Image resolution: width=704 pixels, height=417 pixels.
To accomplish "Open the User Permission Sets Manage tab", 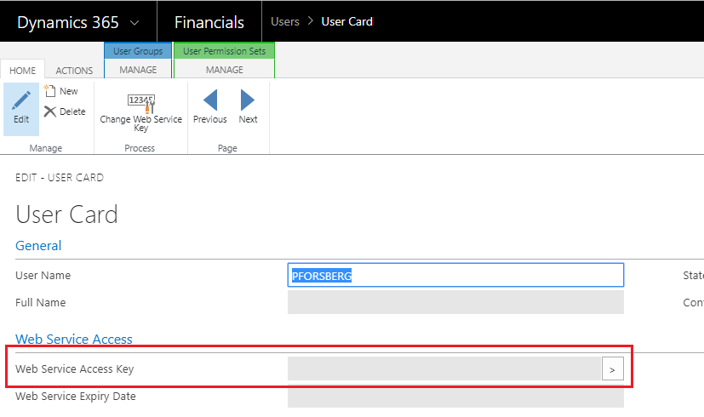I will [224, 70].
